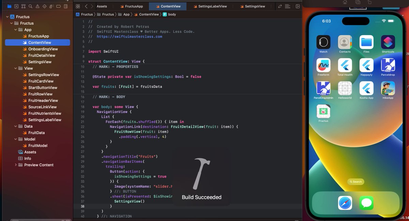This screenshot has height=221, width=409.
Task: Open swiftuimasterclass.com link in comment
Action: coord(130,36)
